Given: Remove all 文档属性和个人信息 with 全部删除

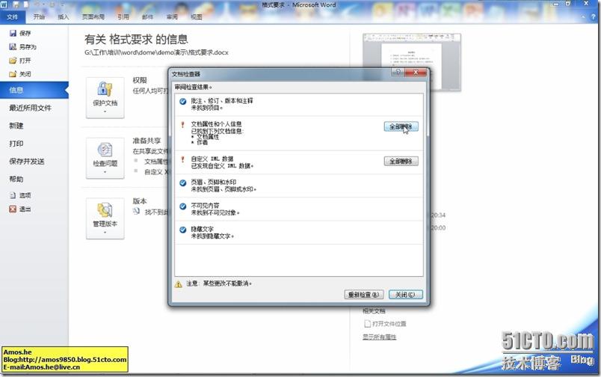Looking at the screenshot, I should pyautogui.click(x=401, y=126).
